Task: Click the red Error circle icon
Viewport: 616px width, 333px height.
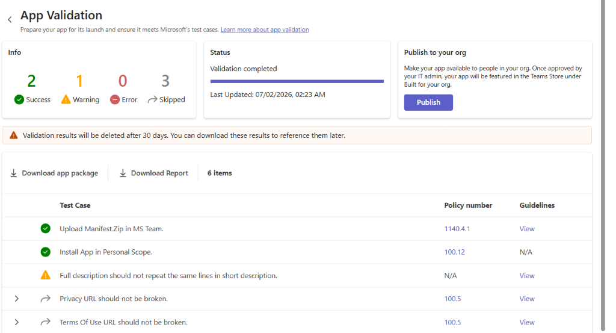Action: pos(115,99)
